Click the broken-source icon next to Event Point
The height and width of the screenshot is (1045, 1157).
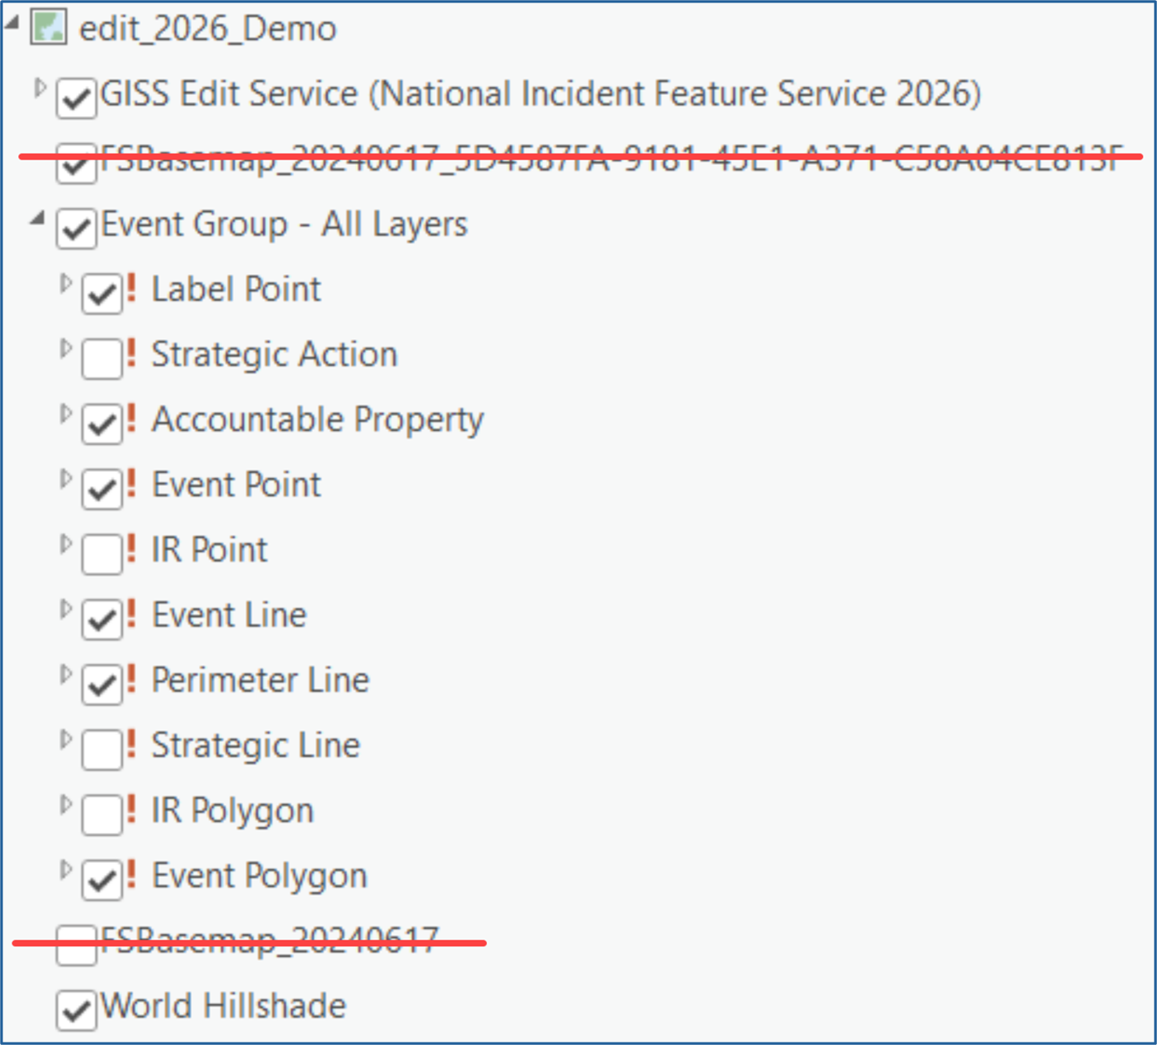(132, 483)
